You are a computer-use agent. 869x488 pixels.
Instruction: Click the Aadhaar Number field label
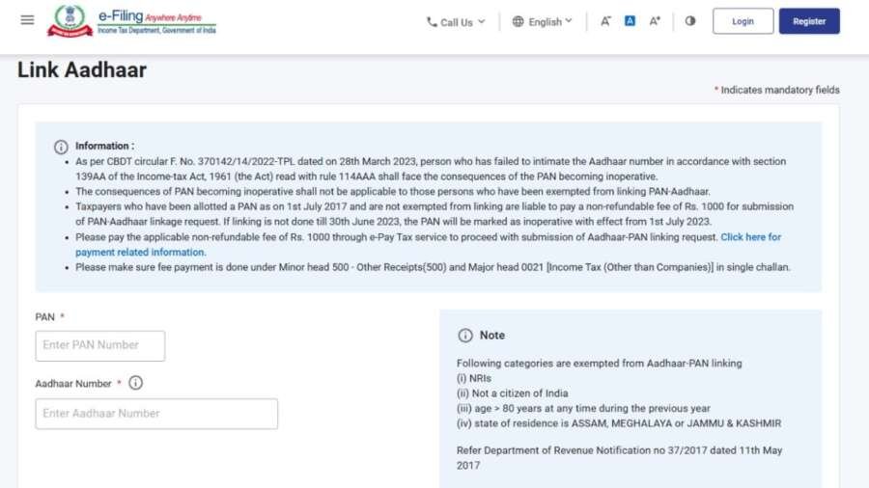73,384
